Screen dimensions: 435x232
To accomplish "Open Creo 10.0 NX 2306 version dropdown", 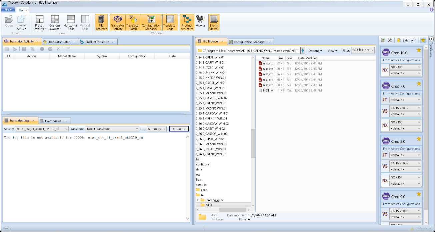I will pyautogui.click(x=405, y=67).
